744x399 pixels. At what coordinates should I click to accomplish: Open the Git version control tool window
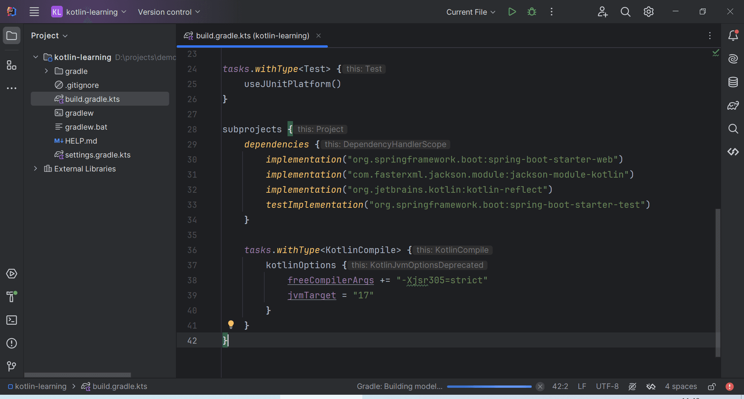pos(12,366)
